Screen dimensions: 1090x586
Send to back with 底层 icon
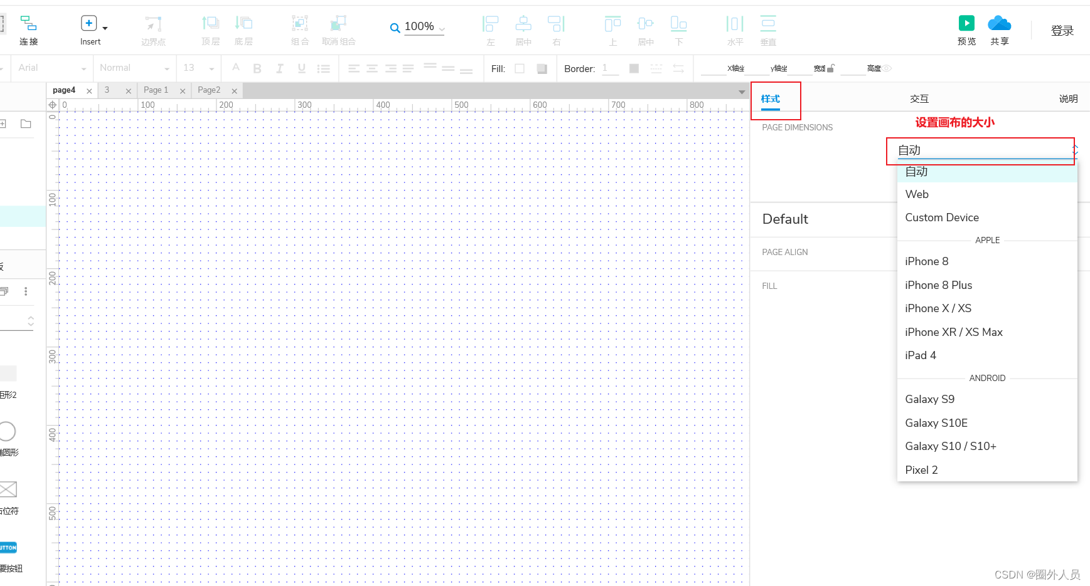click(243, 23)
